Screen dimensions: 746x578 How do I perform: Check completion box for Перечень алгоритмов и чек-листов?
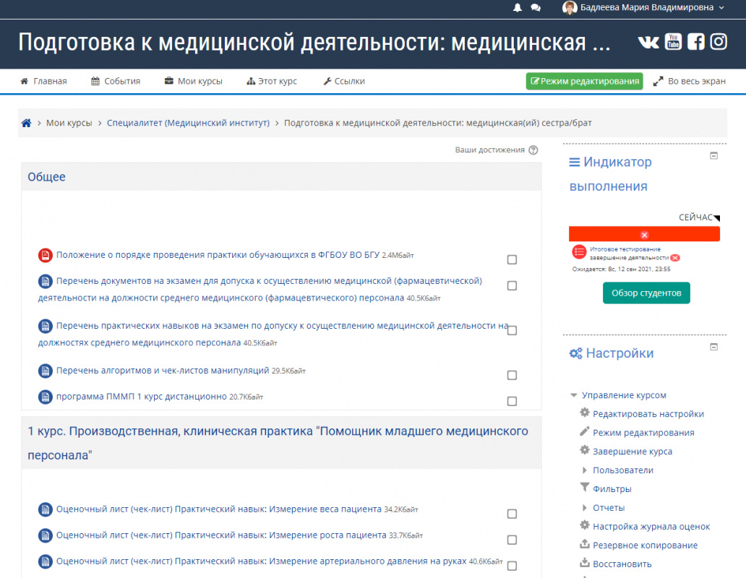(x=512, y=375)
